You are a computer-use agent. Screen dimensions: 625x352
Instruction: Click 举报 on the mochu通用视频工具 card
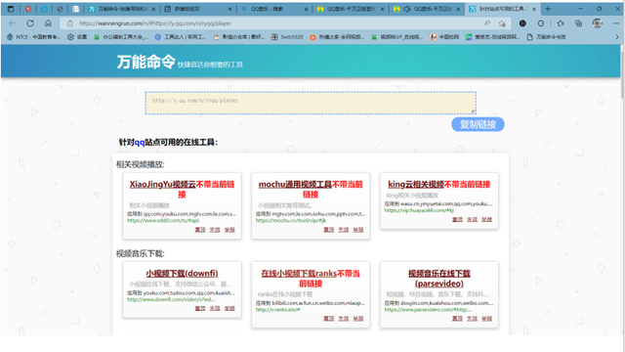358,230
